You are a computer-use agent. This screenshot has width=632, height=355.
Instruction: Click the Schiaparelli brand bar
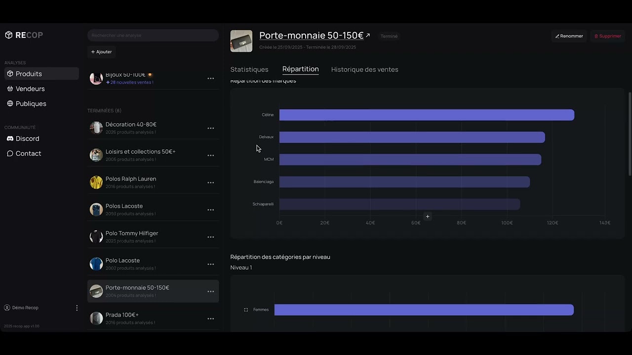399,204
